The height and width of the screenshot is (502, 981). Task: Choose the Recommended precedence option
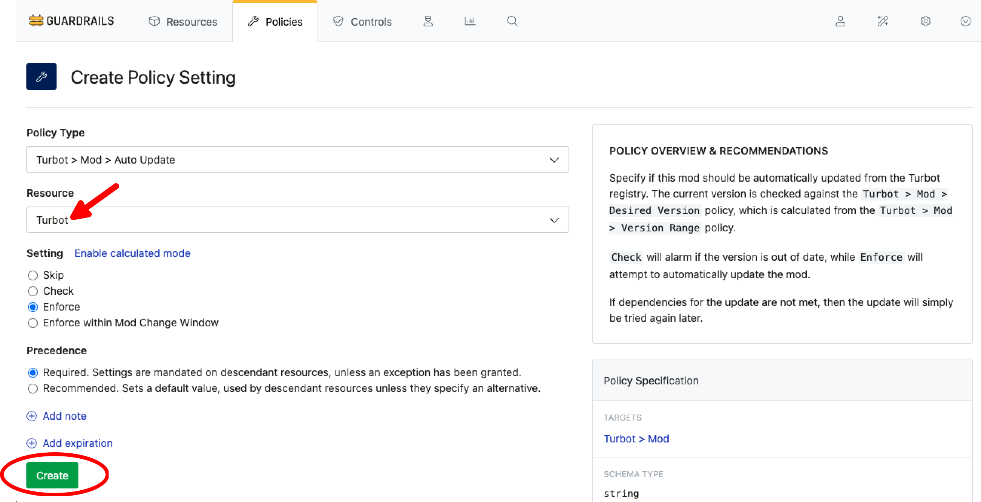pos(33,389)
